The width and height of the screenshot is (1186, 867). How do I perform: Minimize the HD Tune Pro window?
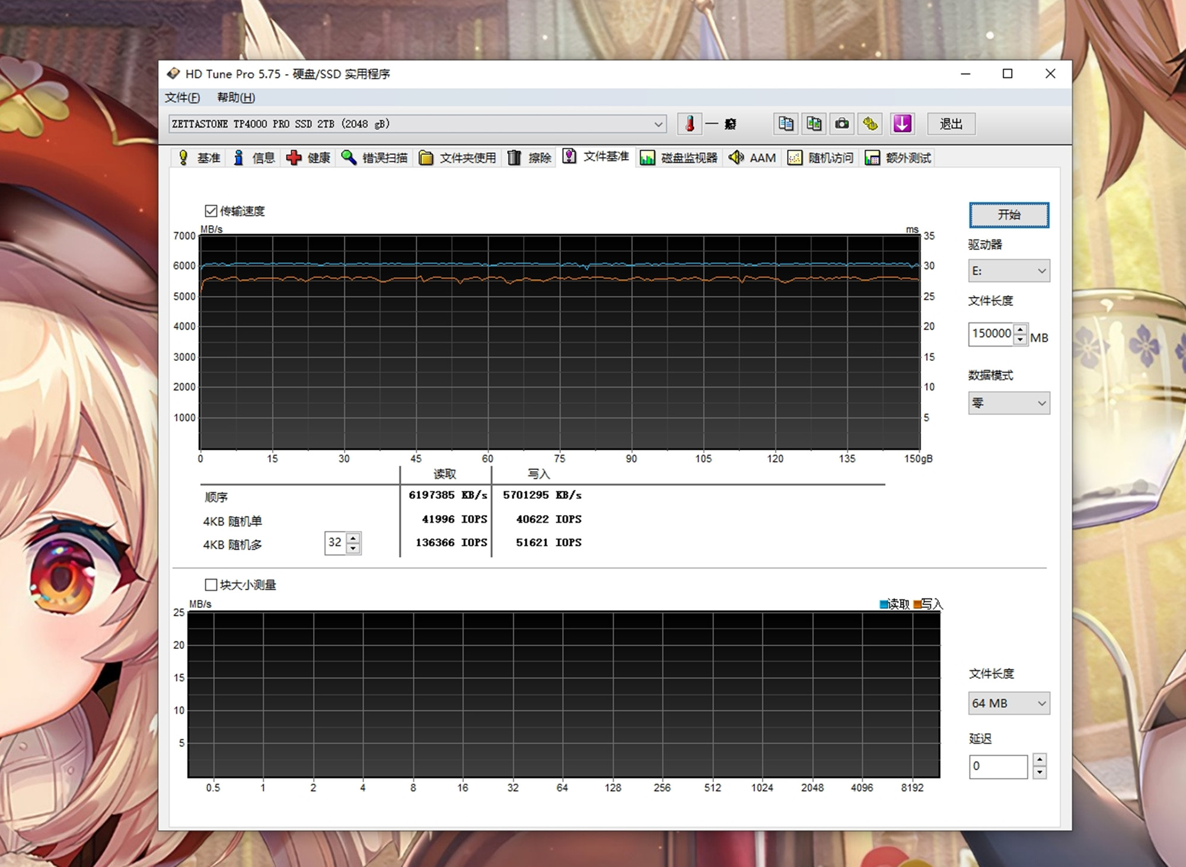click(x=965, y=73)
